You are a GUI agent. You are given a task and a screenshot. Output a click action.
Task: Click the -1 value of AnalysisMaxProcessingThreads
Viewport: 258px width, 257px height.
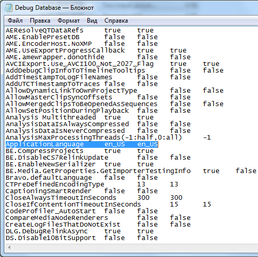click(x=207, y=138)
